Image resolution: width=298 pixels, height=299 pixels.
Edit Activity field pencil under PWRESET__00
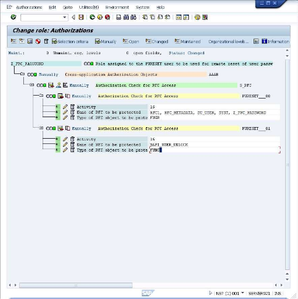tap(65, 107)
